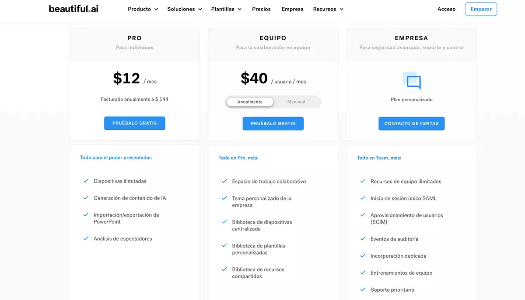Click the checkmark beside Soporte prioritario
This screenshot has height=300, width=525.
(x=363, y=289)
